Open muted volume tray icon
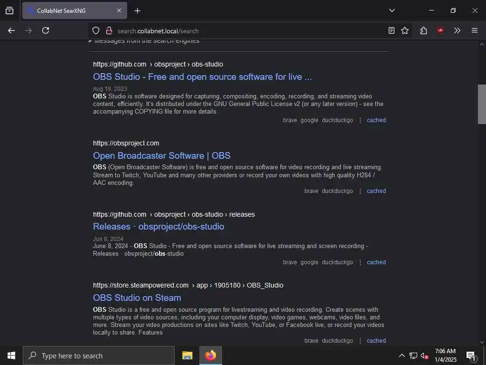This screenshot has height=365, width=486. [x=425, y=355]
